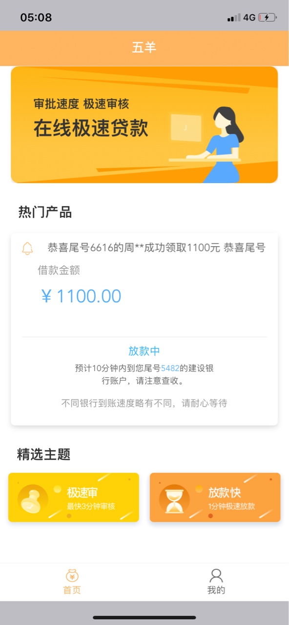
Task: Tap the bell notification icon
Action: pyautogui.click(x=28, y=249)
